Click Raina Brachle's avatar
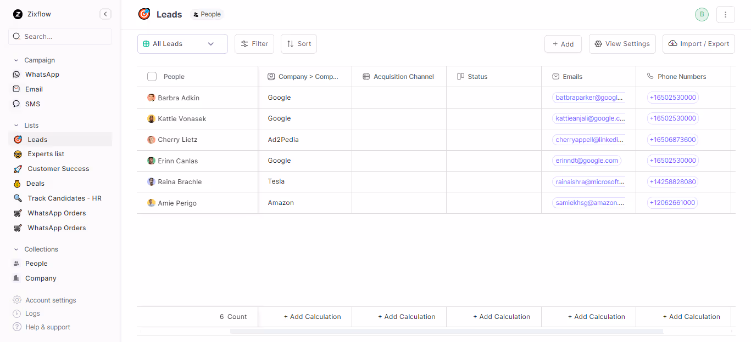Screen dimensions: 751x342 (151, 181)
